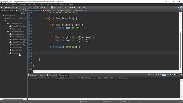Open the Declaration tab
The image size is (183, 103).
tap(52, 75)
